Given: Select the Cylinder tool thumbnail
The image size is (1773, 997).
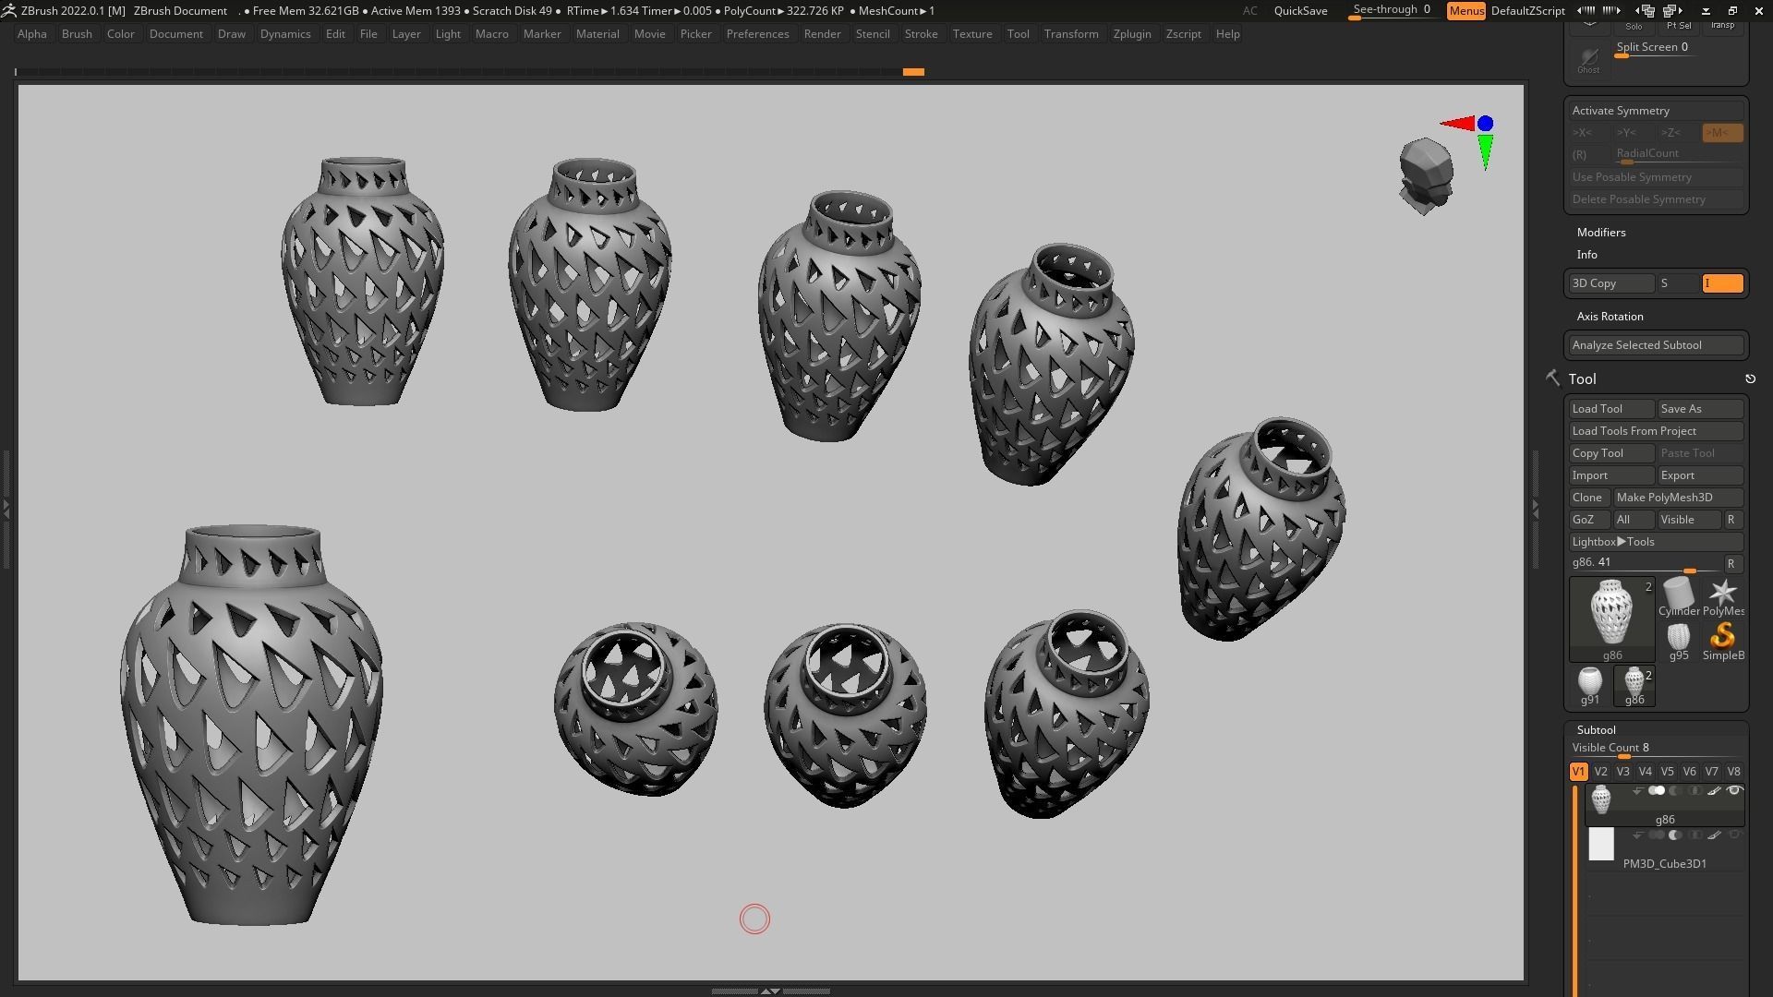Looking at the screenshot, I should click(x=1678, y=595).
